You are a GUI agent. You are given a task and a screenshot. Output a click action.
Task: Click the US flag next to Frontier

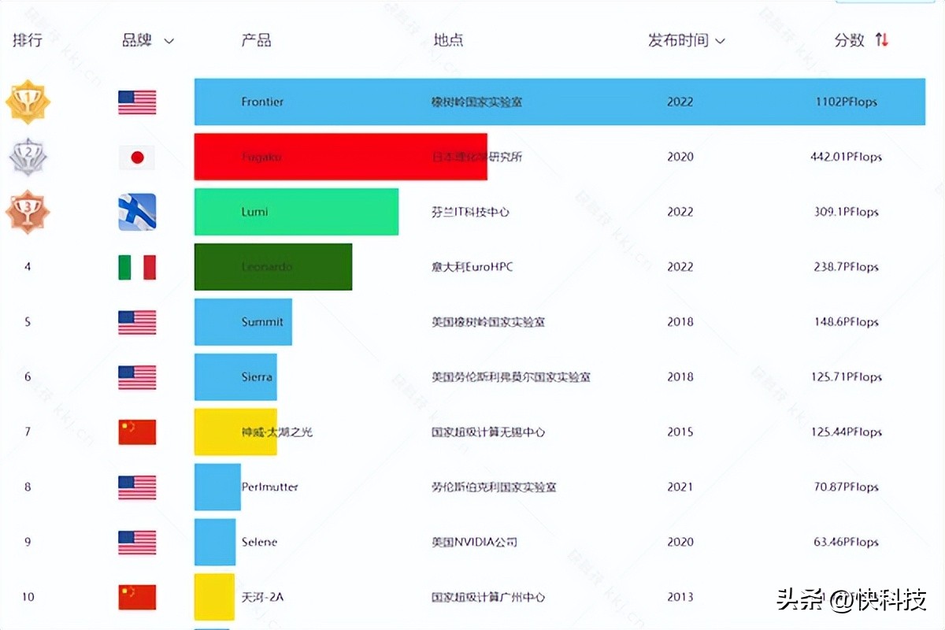coord(136,102)
